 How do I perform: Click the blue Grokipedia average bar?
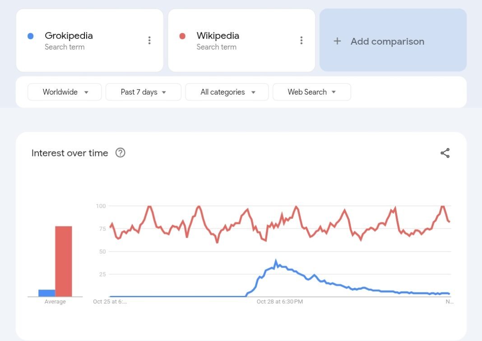tap(46, 293)
